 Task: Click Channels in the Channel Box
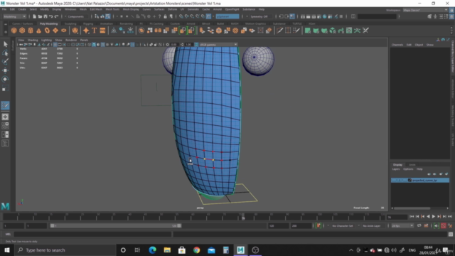pyautogui.click(x=397, y=45)
